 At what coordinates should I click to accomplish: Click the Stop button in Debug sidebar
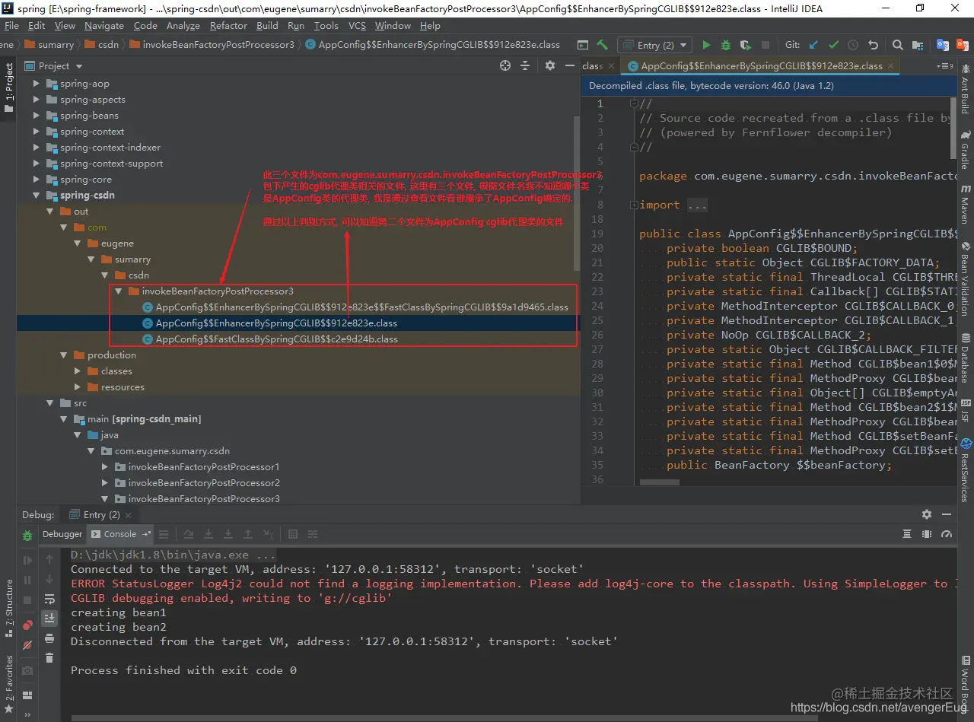click(x=27, y=600)
